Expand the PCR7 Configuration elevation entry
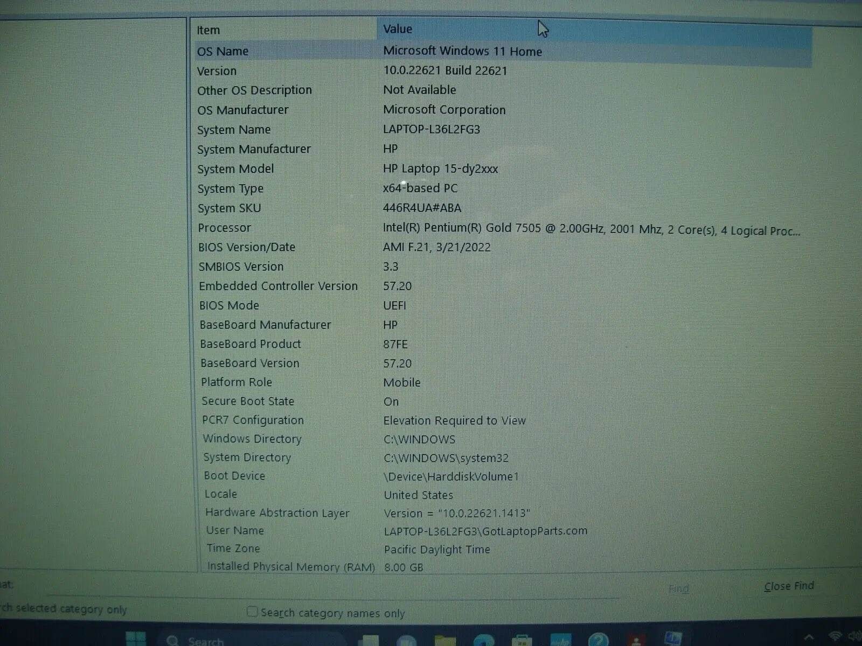 (x=454, y=420)
